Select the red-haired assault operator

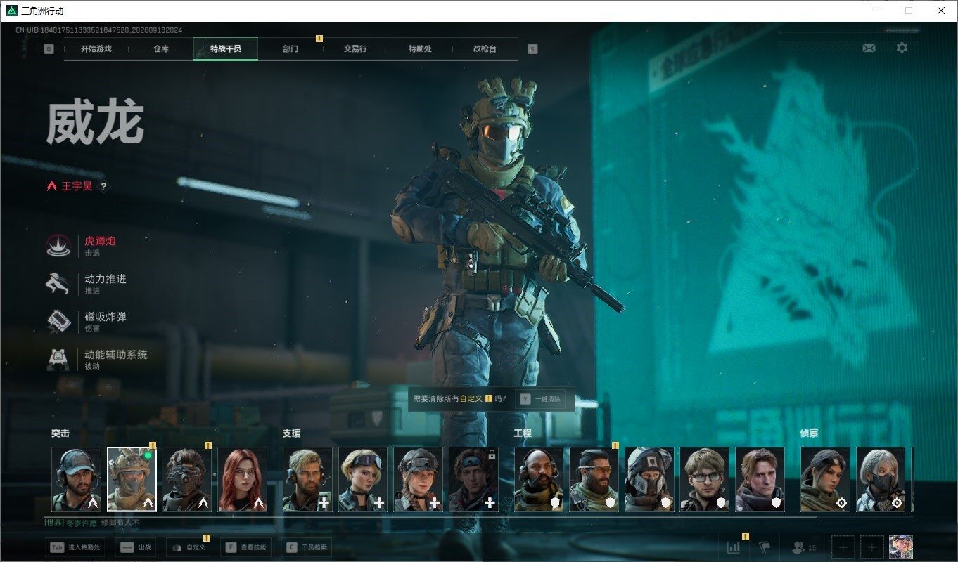pos(243,479)
